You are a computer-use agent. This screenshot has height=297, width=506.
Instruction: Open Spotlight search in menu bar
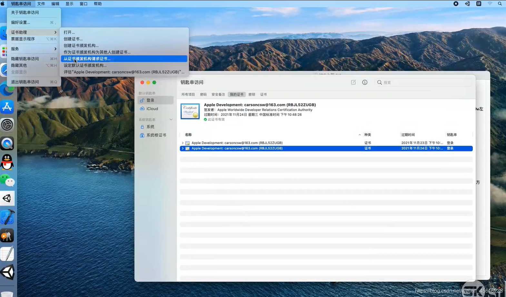pos(500,4)
